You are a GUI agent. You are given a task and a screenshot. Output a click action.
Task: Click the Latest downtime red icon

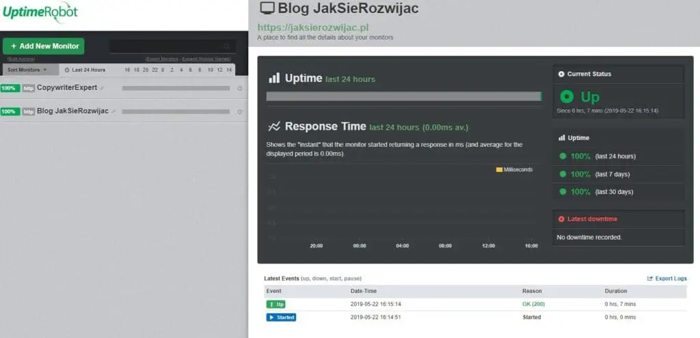coord(562,219)
